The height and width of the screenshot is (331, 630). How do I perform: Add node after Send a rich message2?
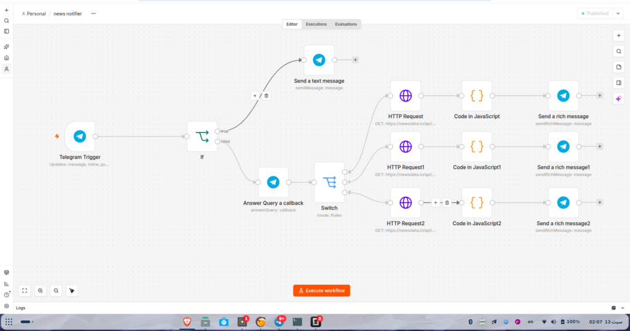[599, 202]
